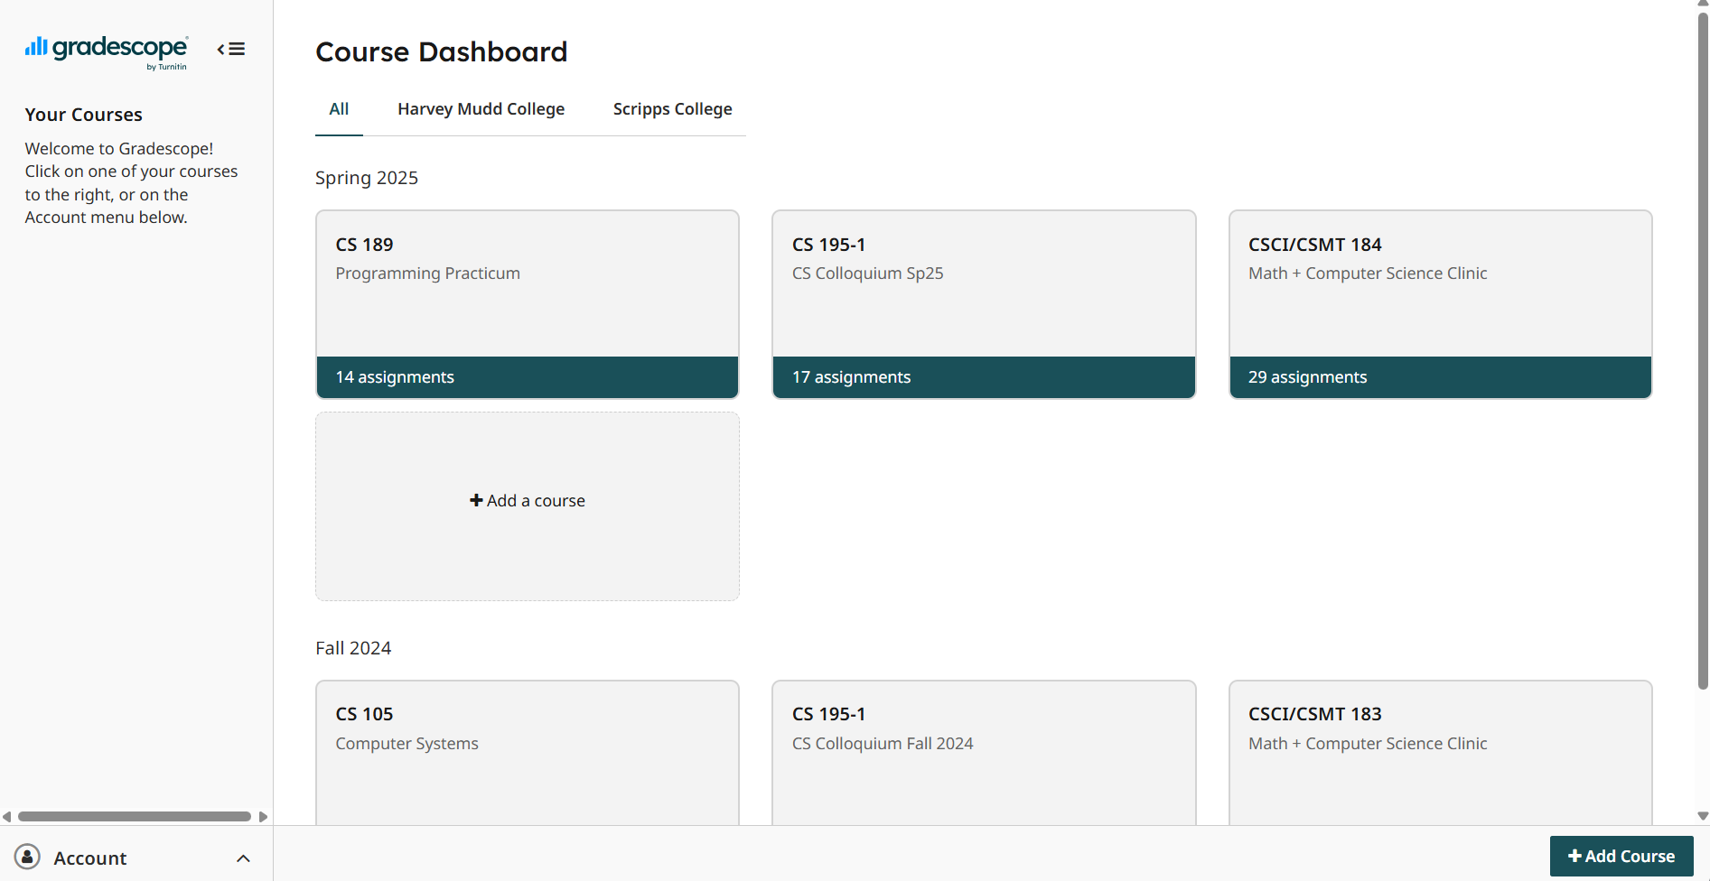
Task: Open the CS 195-1 CS Colloquium Sp25 course
Action: click(x=984, y=304)
